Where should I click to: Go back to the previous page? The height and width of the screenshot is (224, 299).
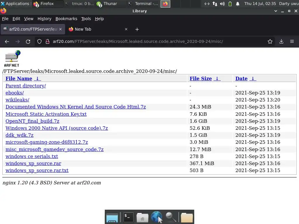[x=7, y=41]
